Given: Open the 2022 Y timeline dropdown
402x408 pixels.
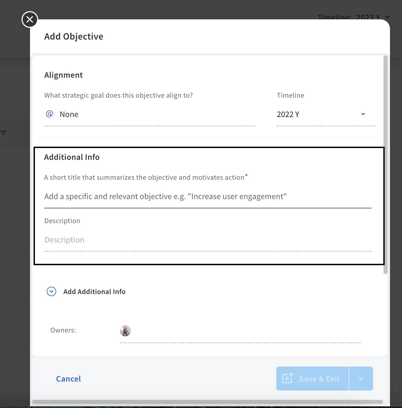Looking at the screenshot, I should [326, 114].
